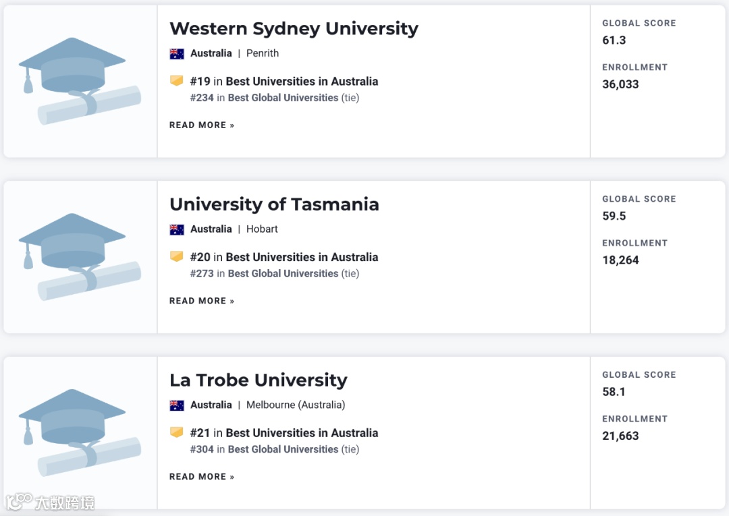Click Western Sydney enrollment value 36,033
Viewport: 729px width, 516px height.
tap(620, 84)
